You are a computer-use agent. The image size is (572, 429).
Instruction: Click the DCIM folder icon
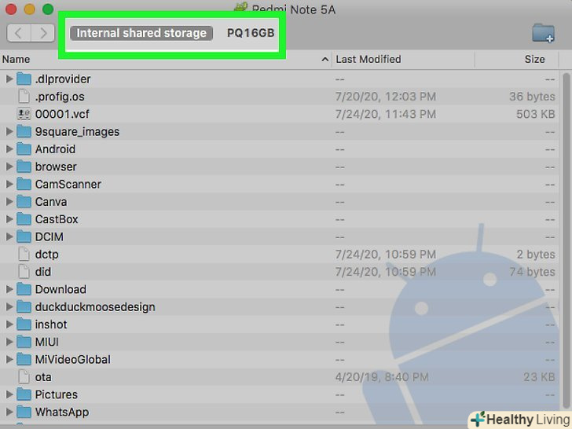[x=24, y=236]
